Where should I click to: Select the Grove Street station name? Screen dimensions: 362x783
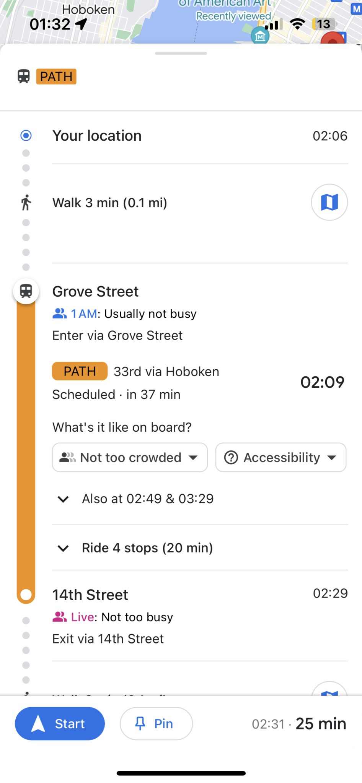click(95, 291)
